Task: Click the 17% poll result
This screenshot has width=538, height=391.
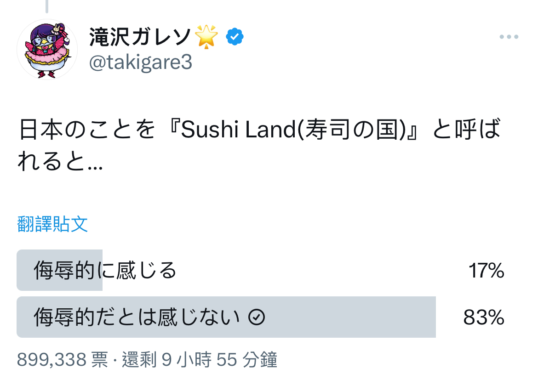Action: tap(486, 271)
